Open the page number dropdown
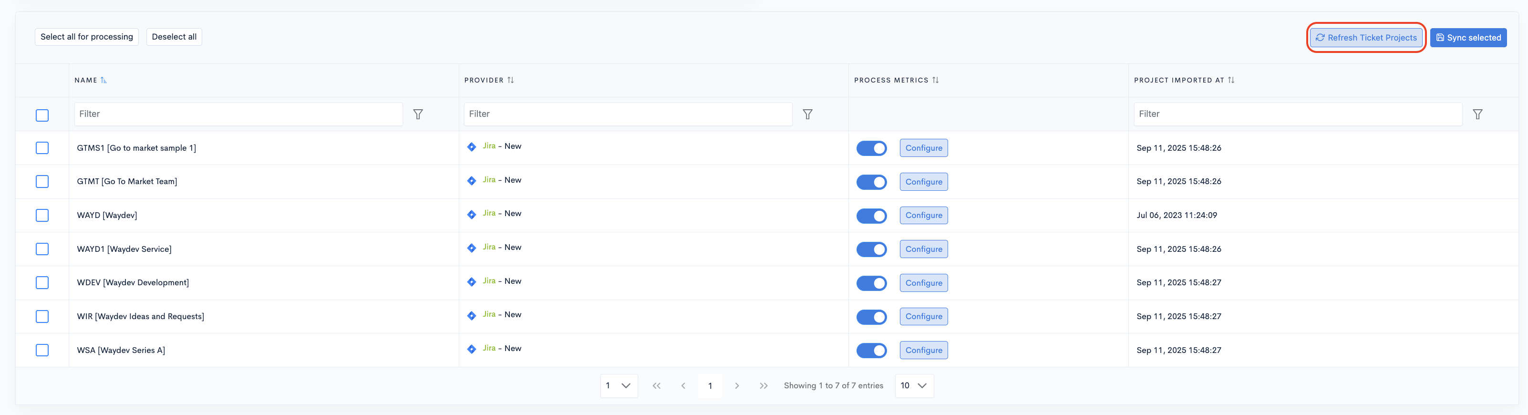1528x415 pixels. click(618, 386)
